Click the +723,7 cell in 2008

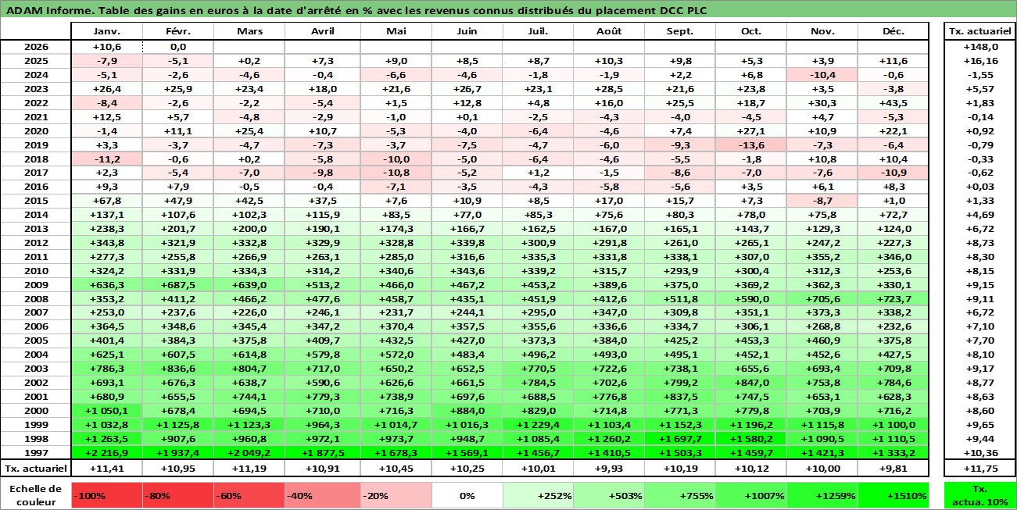(x=893, y=299)
